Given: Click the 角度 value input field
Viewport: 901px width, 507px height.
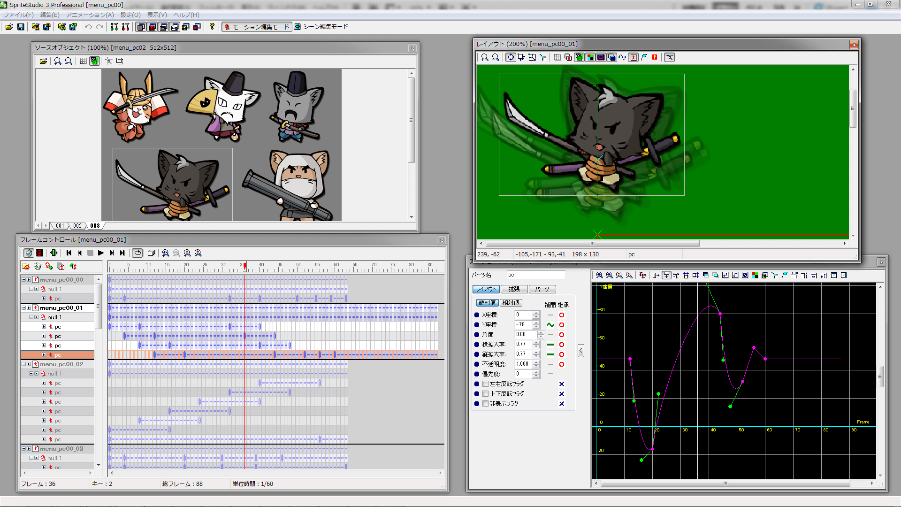Looking at the screenshot, I should pyautogui.click(x=526, y=335).
